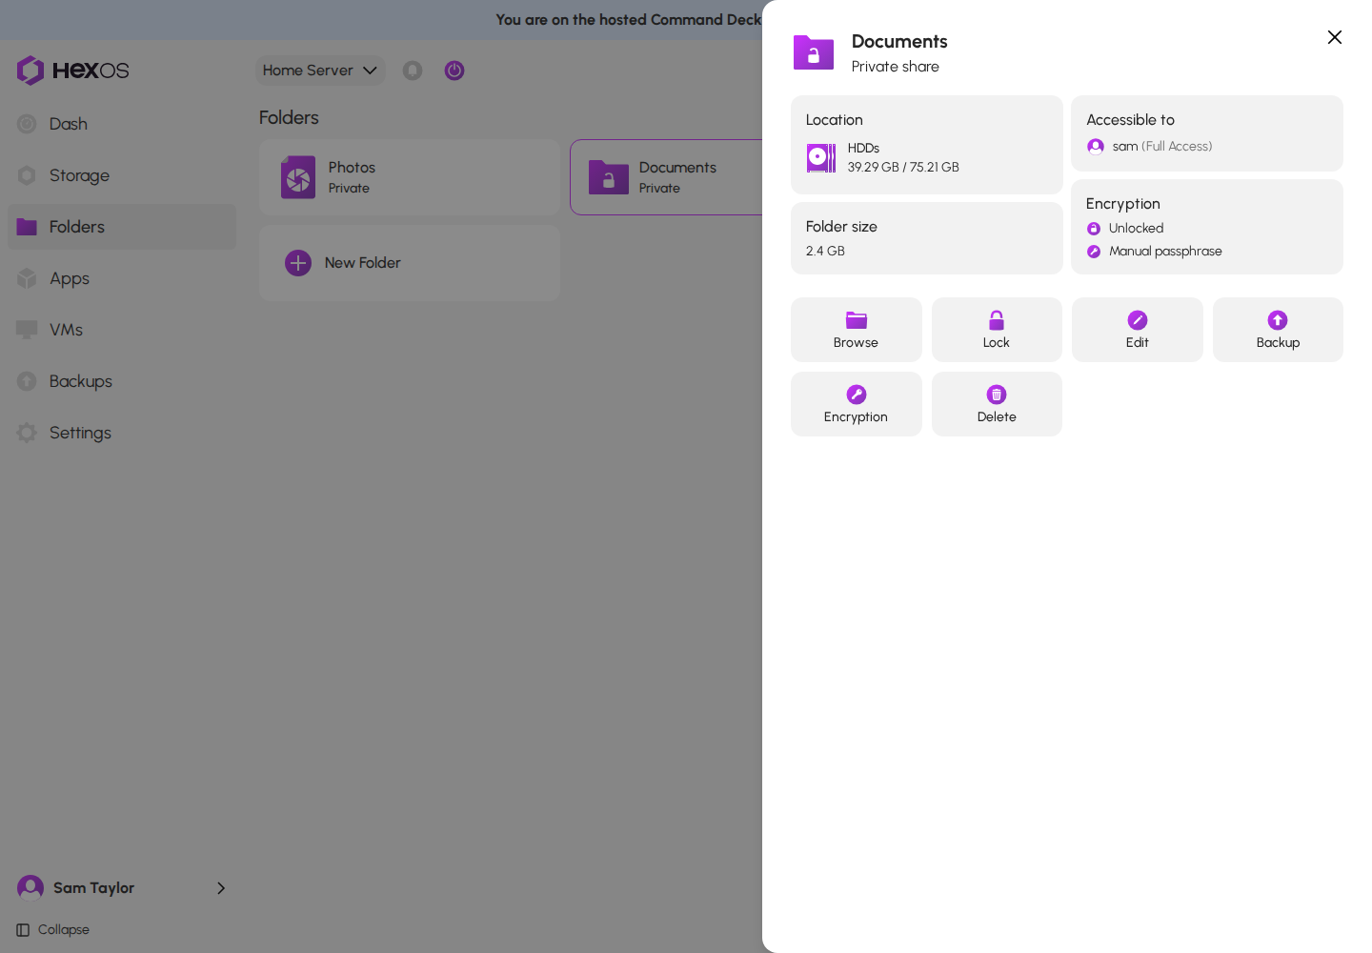The height and width of the screenshot is (953, 1372).
Task: Click the 39.29 GB / 75.21 GB usage text
Action: point(903,167)
